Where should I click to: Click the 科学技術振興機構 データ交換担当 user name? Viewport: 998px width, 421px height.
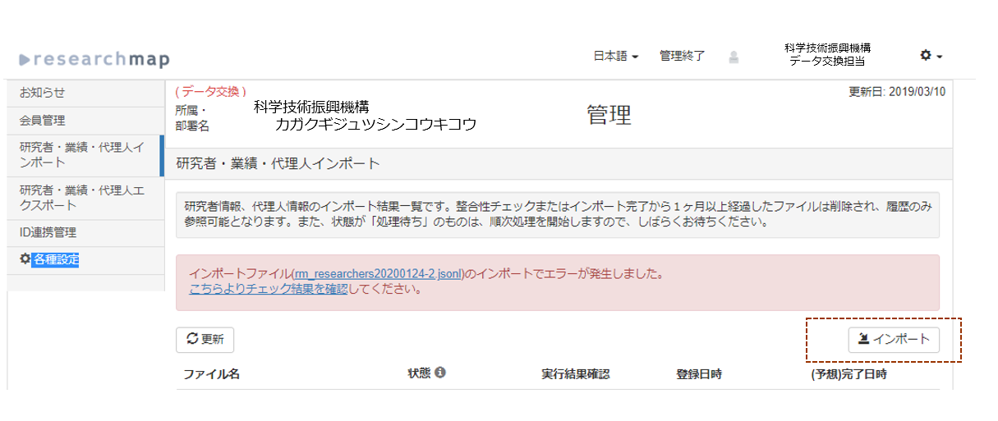(826, 54)
